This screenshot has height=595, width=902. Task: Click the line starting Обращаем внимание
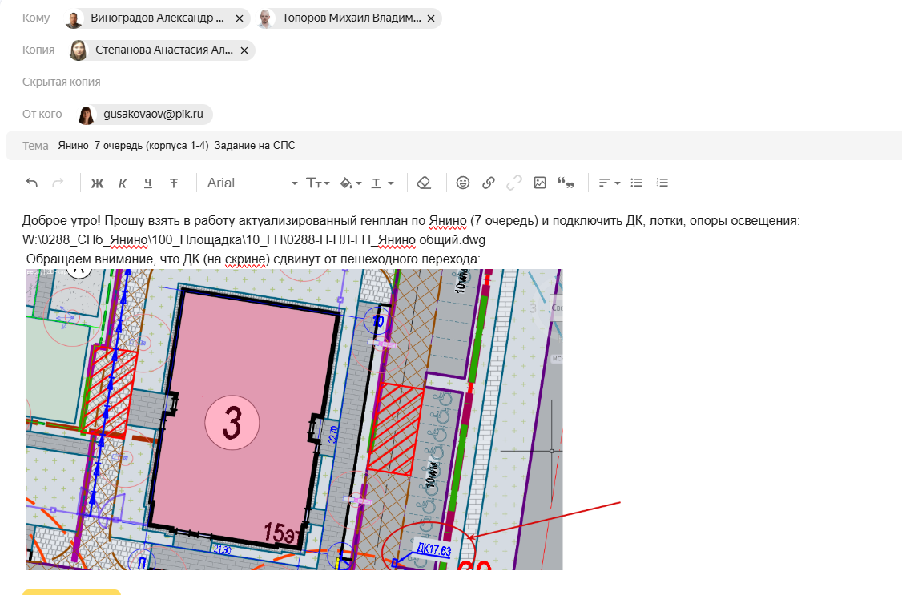click(253, 259)
